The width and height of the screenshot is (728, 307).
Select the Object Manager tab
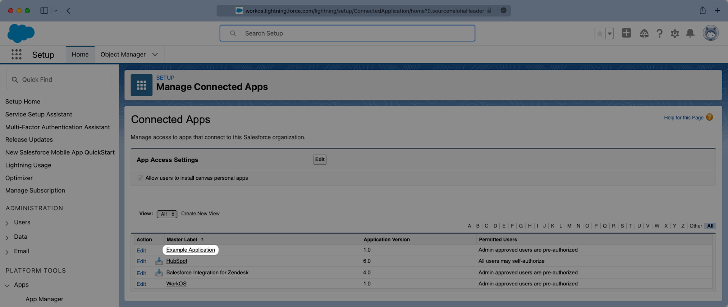(x=123, y=55)
